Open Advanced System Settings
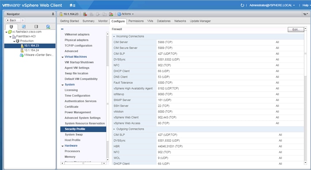This screenshot has height=170, width=311. 83,118
